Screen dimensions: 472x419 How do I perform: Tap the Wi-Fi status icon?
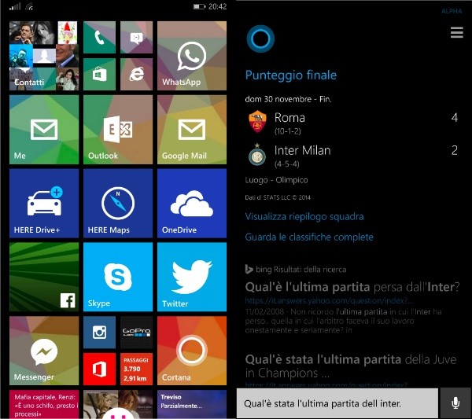click(x=30, y=6)
